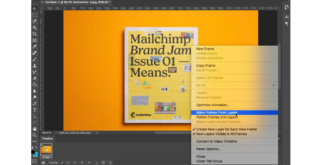Open frame delay '0 sec.' dropdown
The image size is (315, 165).
click(47, 157)
